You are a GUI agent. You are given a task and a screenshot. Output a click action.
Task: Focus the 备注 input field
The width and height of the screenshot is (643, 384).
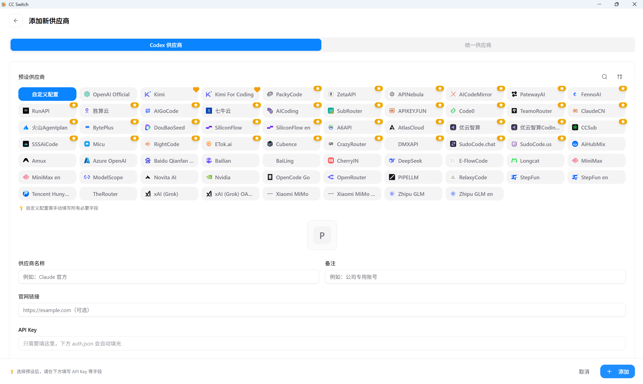pyautogui.click(x=475, y=277)
